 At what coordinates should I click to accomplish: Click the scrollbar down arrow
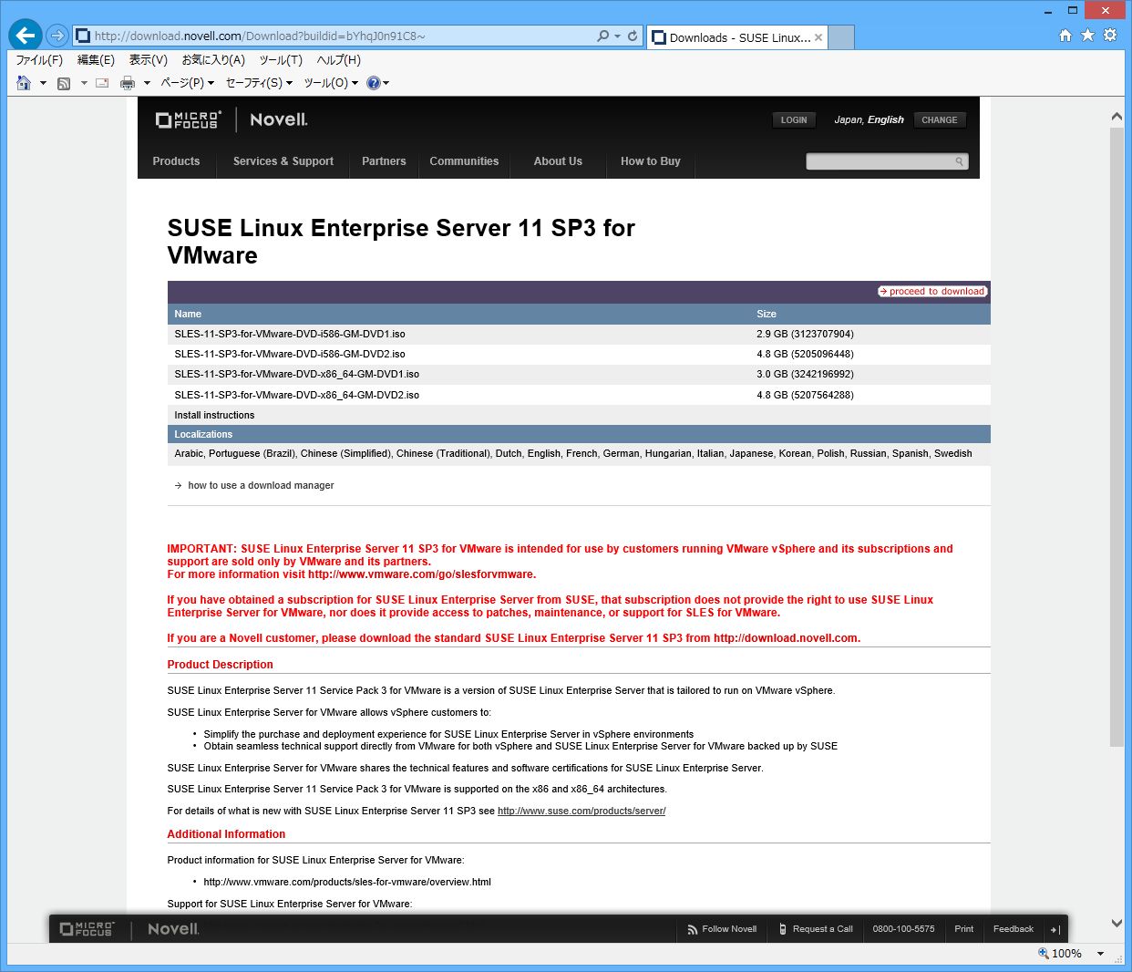click(x=1117, y=923)
